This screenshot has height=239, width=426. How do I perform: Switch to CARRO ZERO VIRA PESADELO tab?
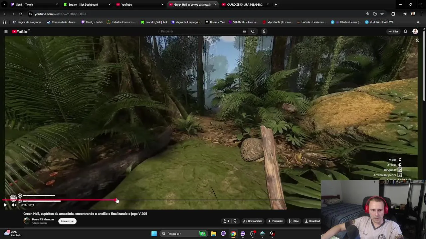tap(245, 5)
